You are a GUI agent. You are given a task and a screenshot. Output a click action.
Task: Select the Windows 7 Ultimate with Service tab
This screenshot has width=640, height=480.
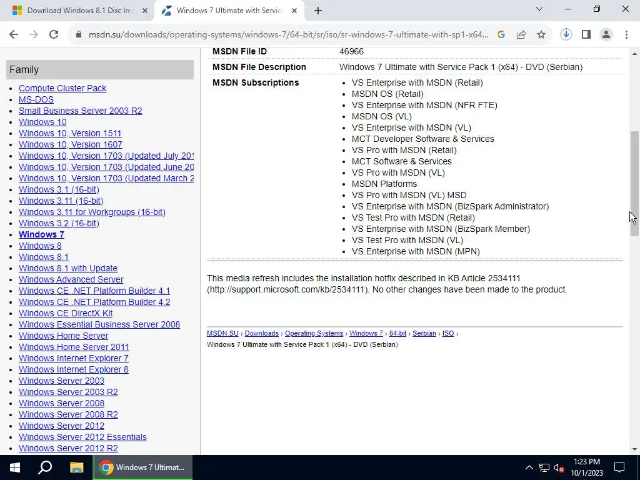(x=229, y=11)
